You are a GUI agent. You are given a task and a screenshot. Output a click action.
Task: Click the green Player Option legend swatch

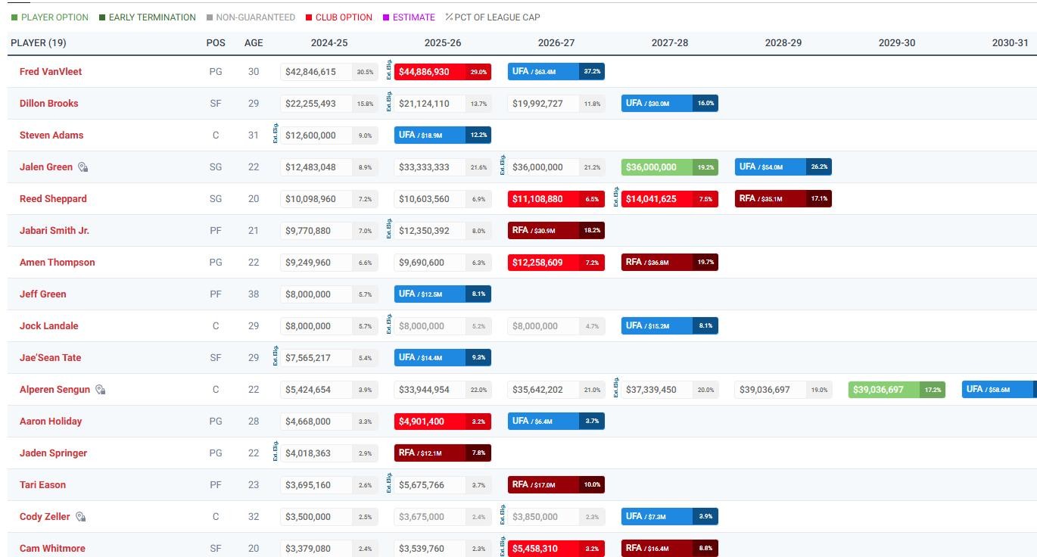14,17
